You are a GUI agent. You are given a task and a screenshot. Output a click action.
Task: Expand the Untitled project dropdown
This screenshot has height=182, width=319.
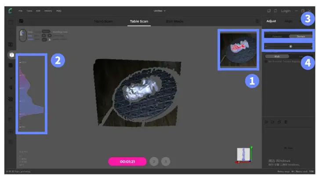pos(159,11)
